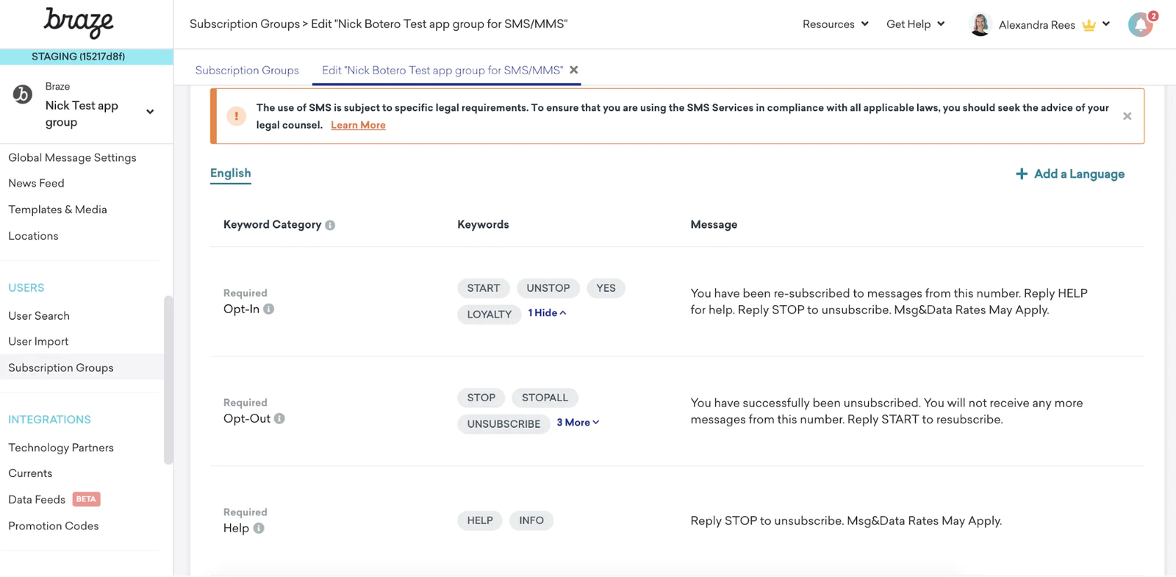
Task: Open User Import in the sidebar
Action: point(38,341)
